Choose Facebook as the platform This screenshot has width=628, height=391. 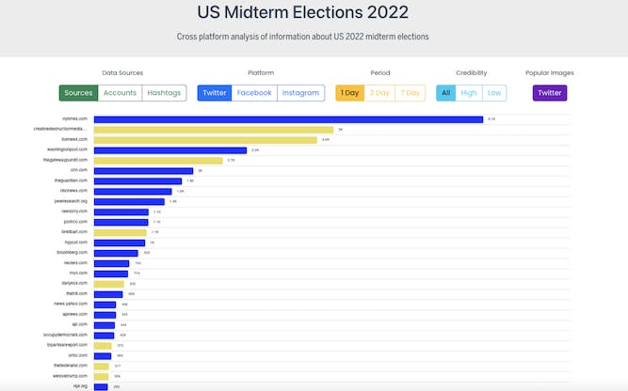(x=254, y=93)
